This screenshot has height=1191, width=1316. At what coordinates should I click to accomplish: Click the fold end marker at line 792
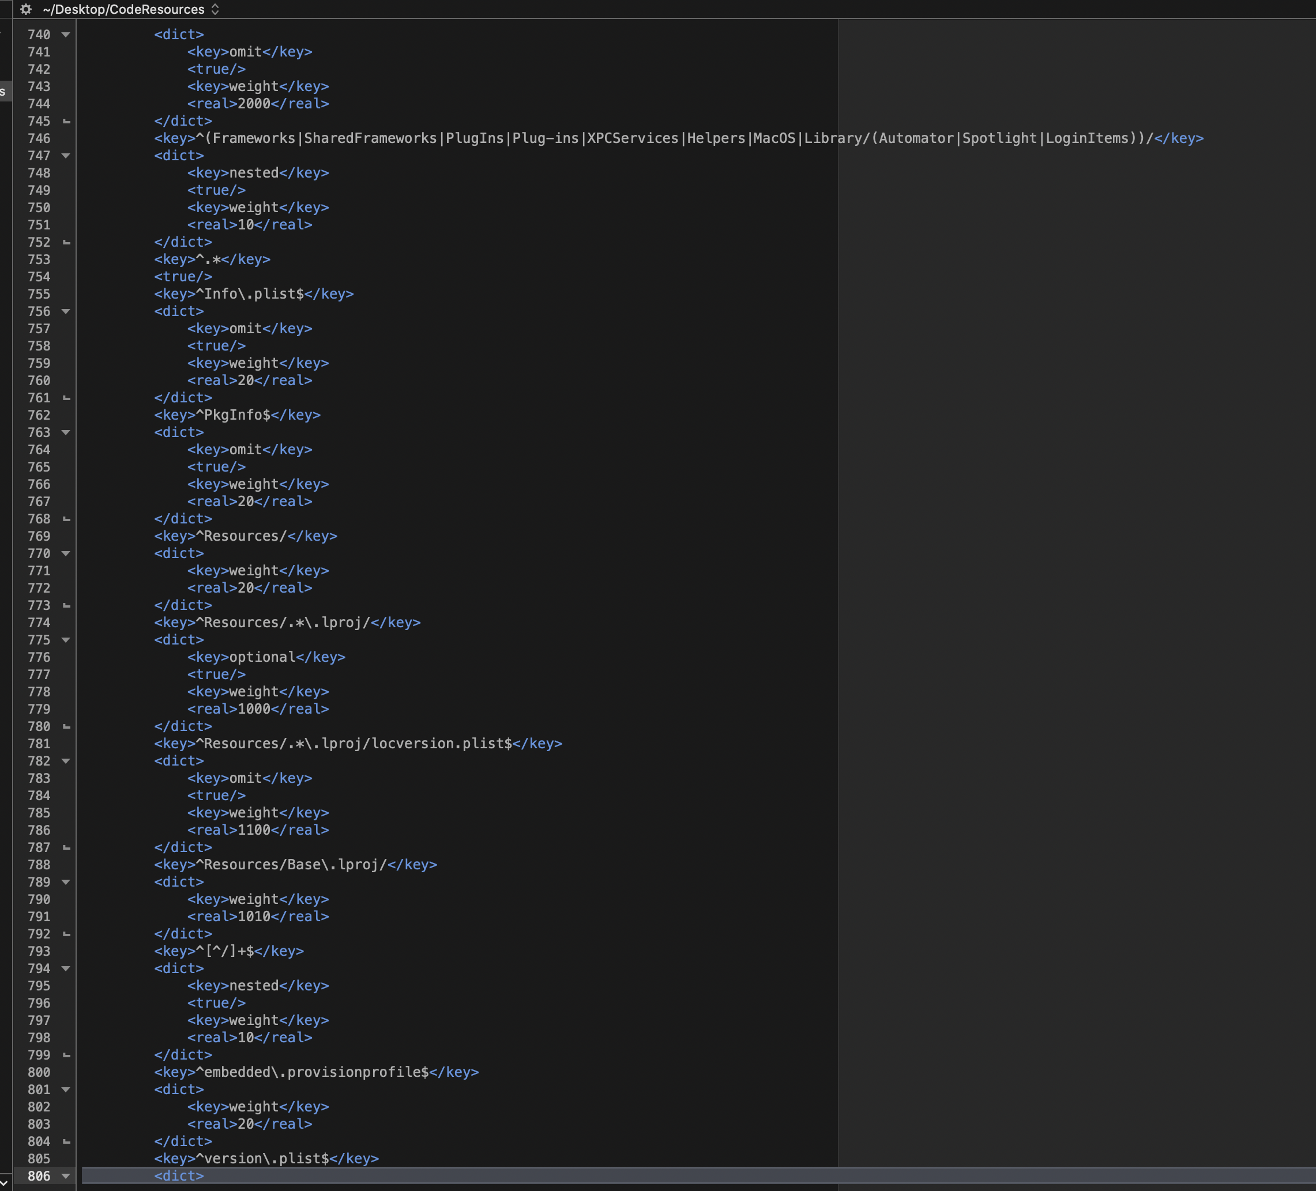click(66, 934)
